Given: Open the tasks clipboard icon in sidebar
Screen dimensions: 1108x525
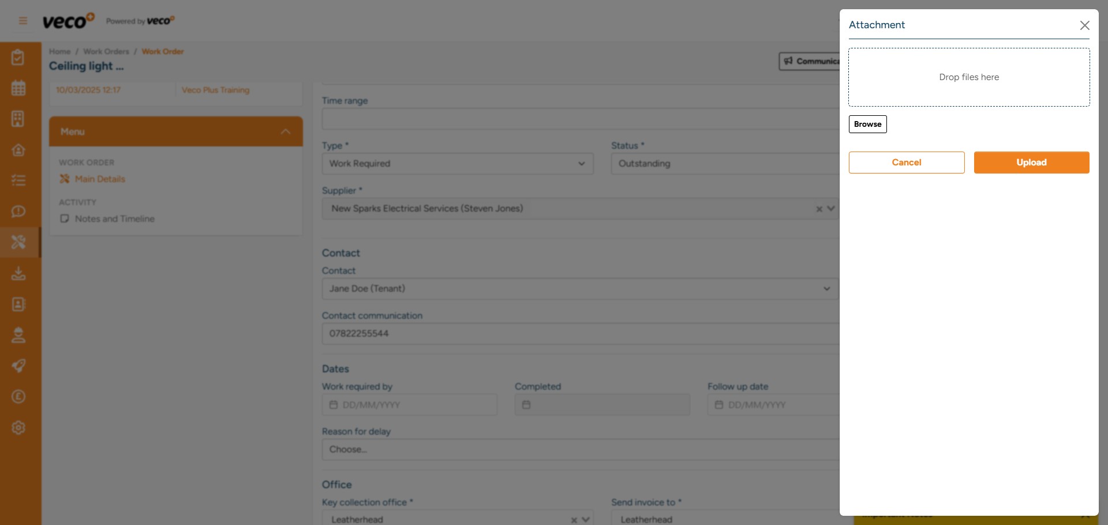Looking at the screenshot, I should coord(19,57).
